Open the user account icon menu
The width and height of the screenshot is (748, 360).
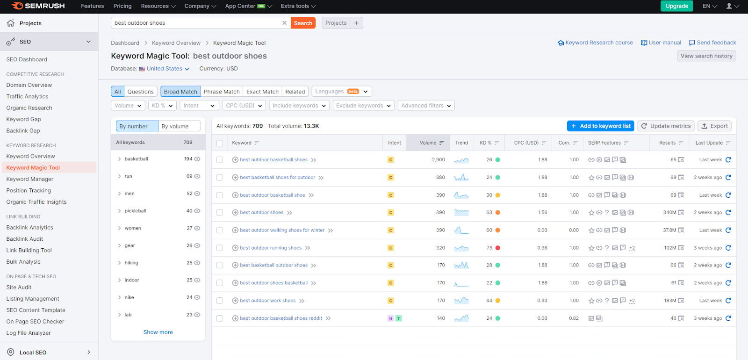(x=732, y=6)
